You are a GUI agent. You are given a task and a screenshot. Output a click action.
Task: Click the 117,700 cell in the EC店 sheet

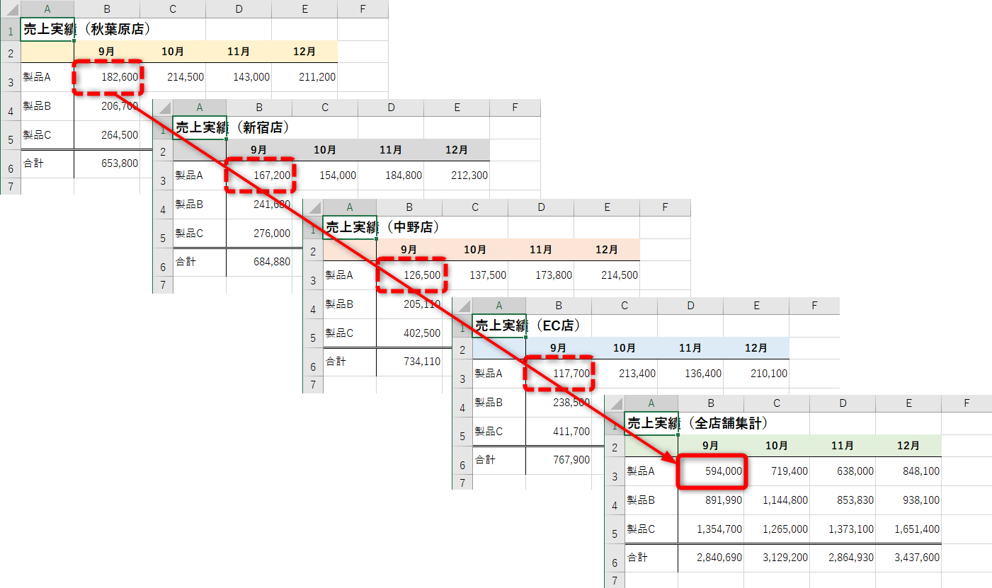(x=559, y=374)
